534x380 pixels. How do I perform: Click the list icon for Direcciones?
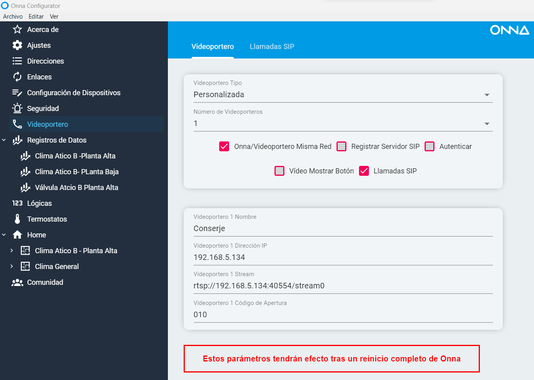click(17, 61)
